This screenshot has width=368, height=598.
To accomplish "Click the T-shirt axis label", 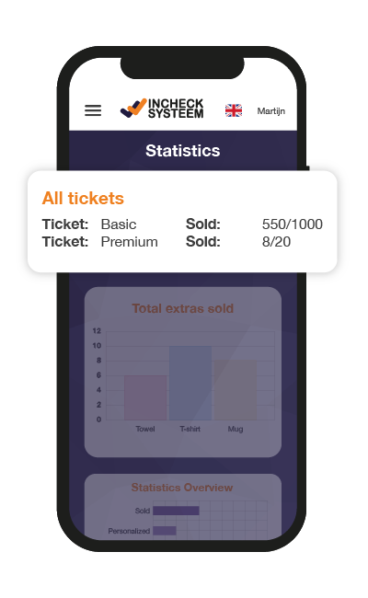I will pyautogui.click(x=190, y=429).
